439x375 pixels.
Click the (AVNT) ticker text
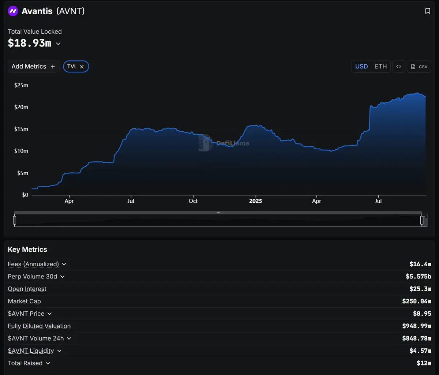tap(71, 11)
